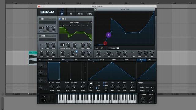Adjust the LFO SMOOTH knob
Viewport: 196px width, 110px height.
(x=132, y=87)
